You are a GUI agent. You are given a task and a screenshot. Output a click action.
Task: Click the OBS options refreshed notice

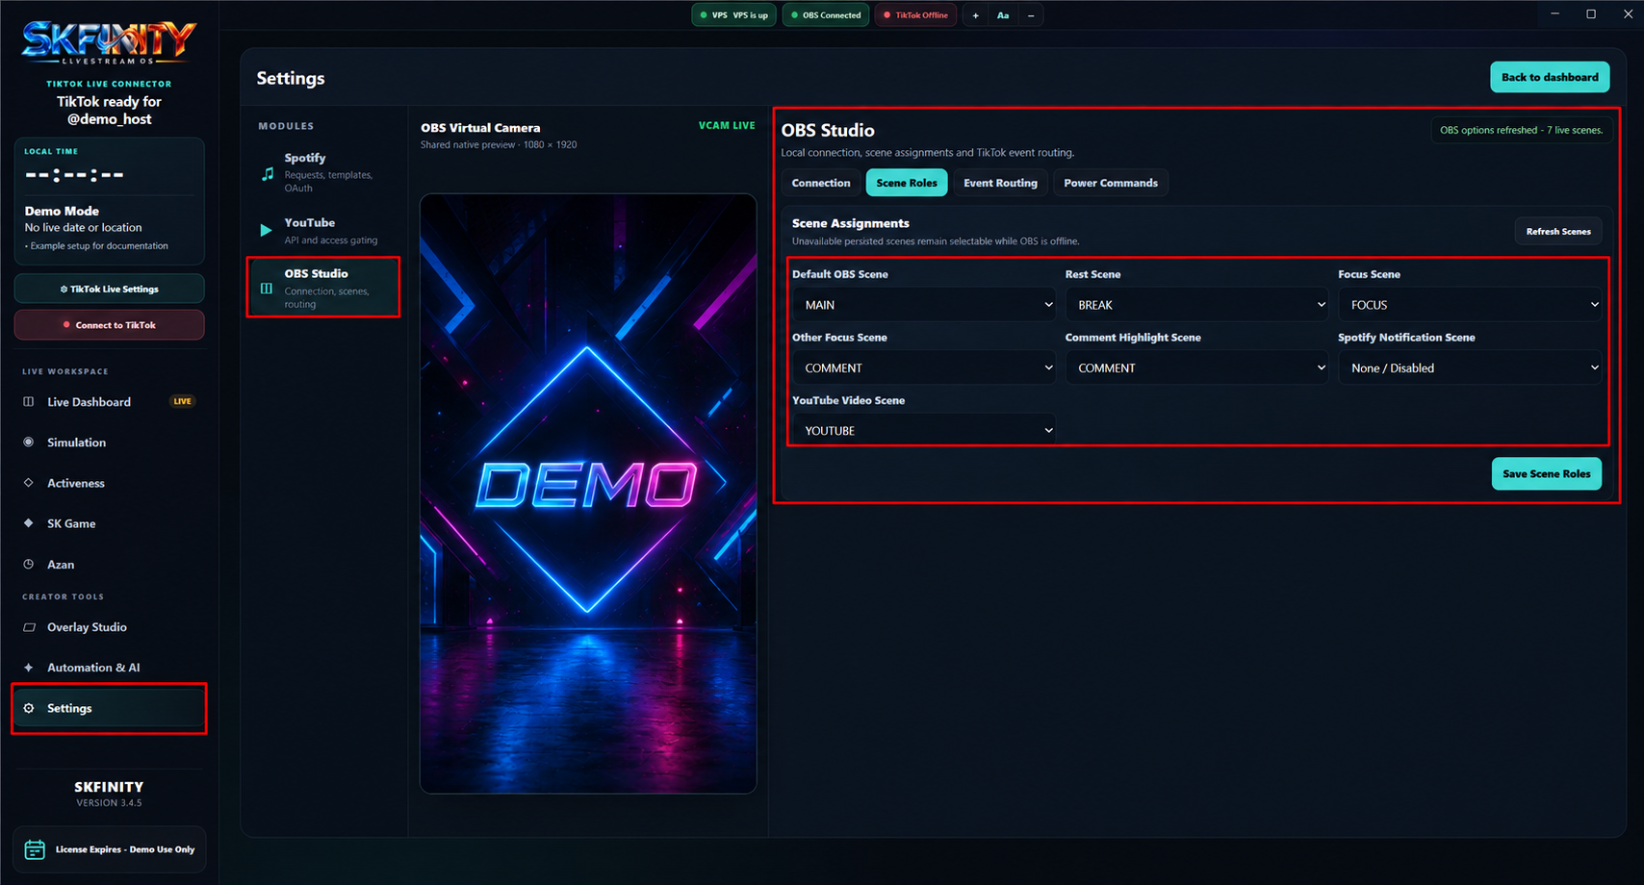click(x=1521, y=130)
